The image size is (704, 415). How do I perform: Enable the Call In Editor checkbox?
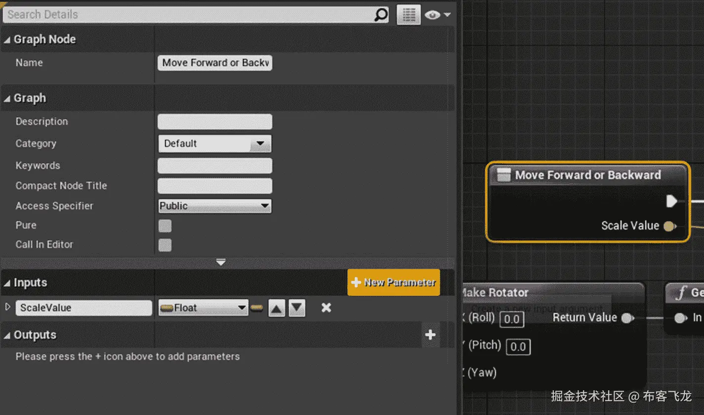click(x=165, y=245)
